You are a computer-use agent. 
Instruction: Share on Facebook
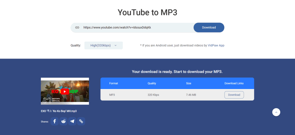pos(55,121)
